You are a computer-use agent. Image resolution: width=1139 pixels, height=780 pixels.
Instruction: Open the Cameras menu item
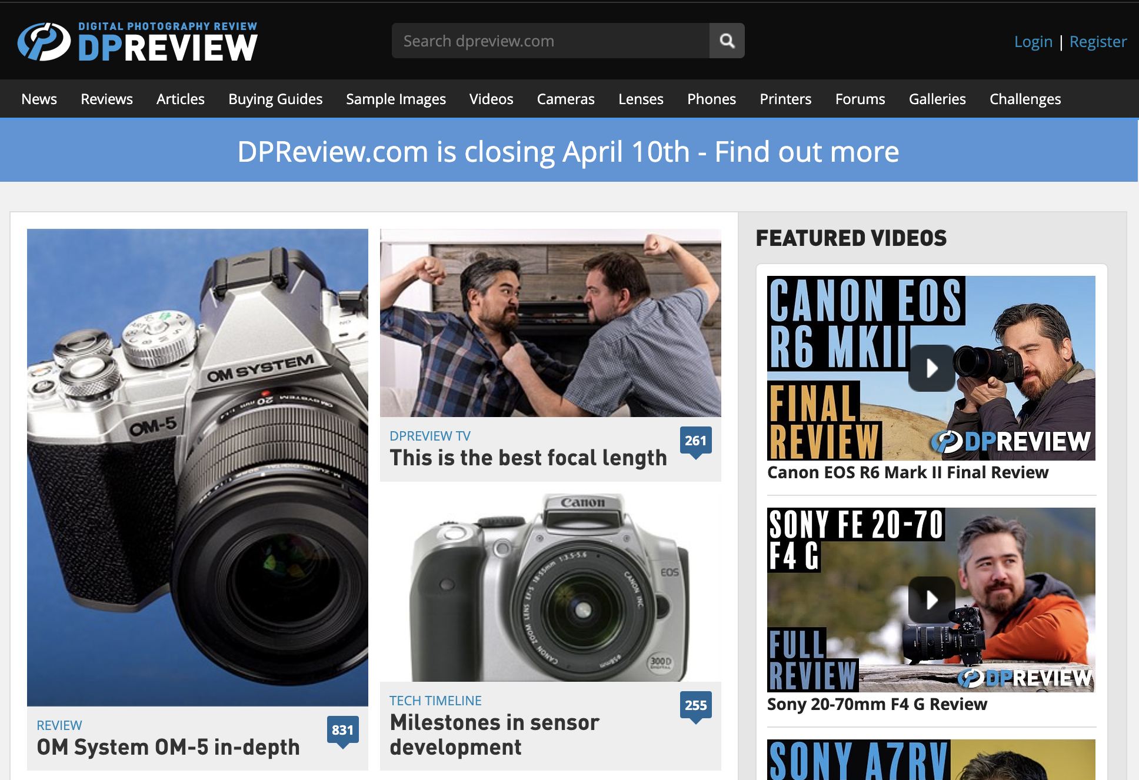(x=566, y=99)
